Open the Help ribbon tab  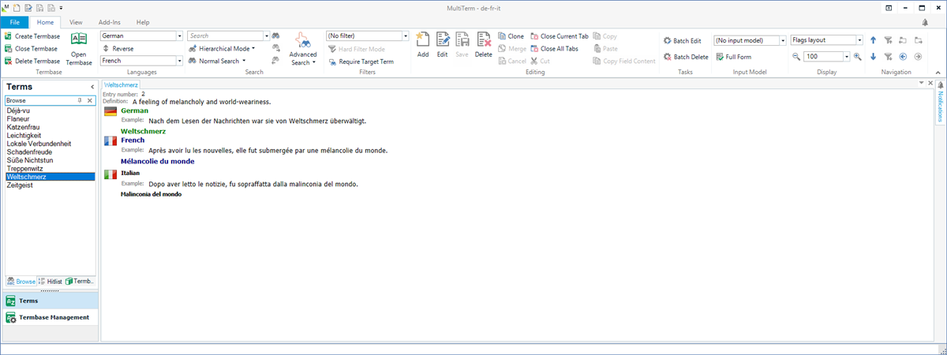coord(143,23)
